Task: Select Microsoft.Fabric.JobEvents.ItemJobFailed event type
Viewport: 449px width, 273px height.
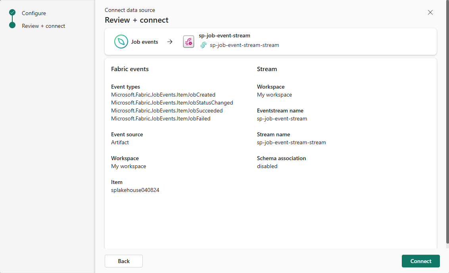Action: [161, 118]
